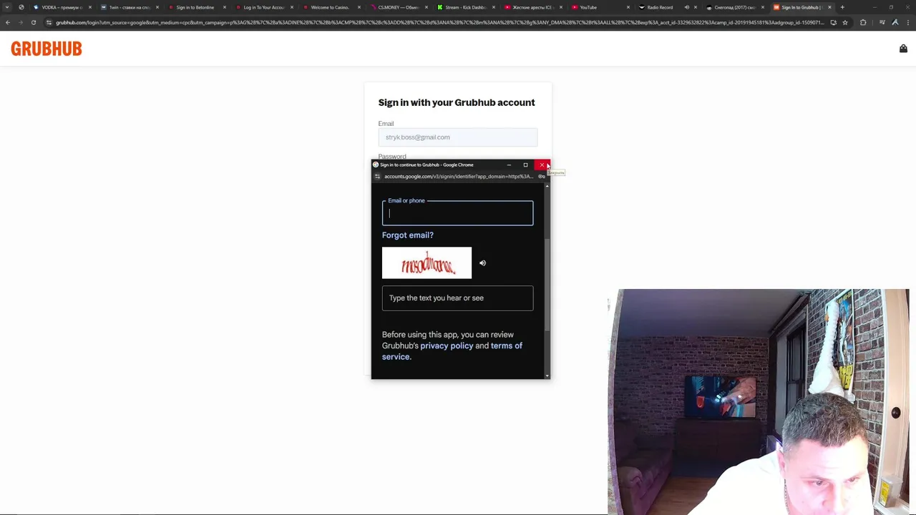Open the Chrome three-dot menu

907,22
